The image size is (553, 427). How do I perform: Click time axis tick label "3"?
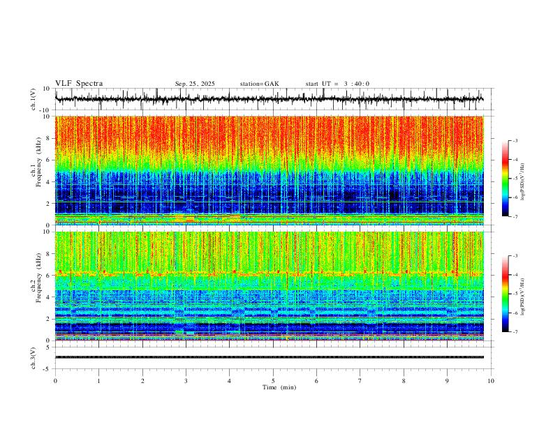coord(186,381)
